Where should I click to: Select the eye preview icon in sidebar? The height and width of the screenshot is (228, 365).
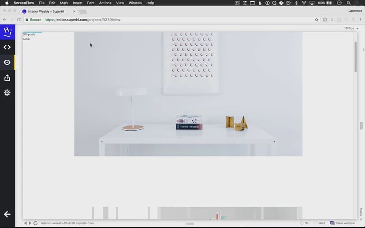7,63
